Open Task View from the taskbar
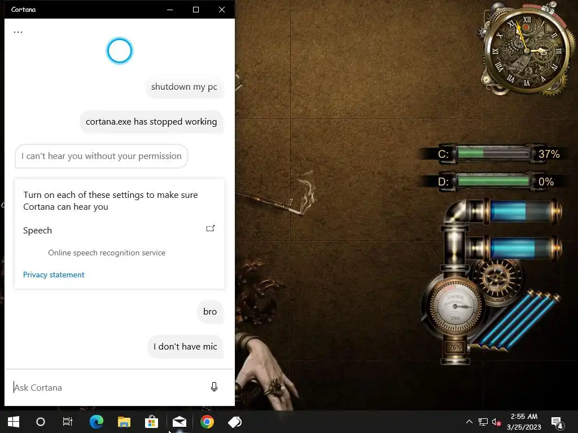Image resolution: width=578 pixels, height=433 pixels. coord(68,422)
